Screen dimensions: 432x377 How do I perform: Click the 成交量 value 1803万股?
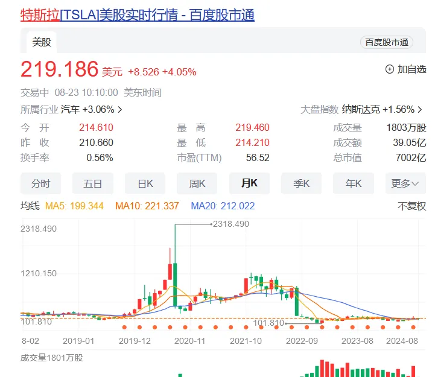[x=407, y=128]
